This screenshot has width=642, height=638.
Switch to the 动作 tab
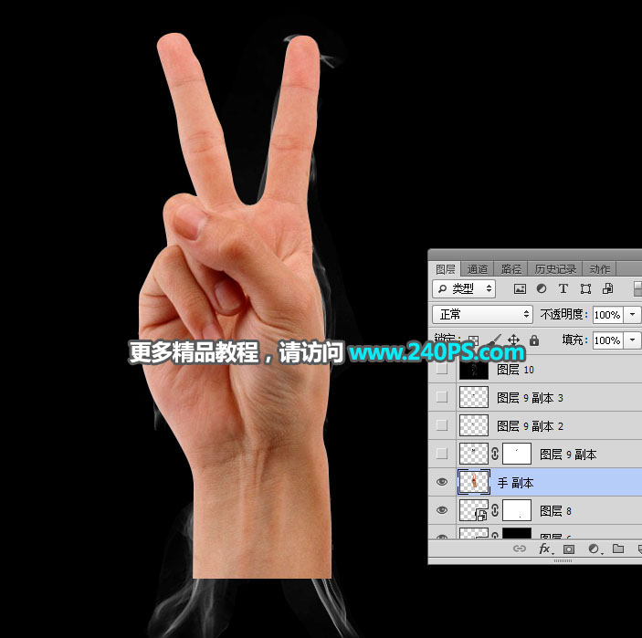pyautogui.click(x=599, y=269)
